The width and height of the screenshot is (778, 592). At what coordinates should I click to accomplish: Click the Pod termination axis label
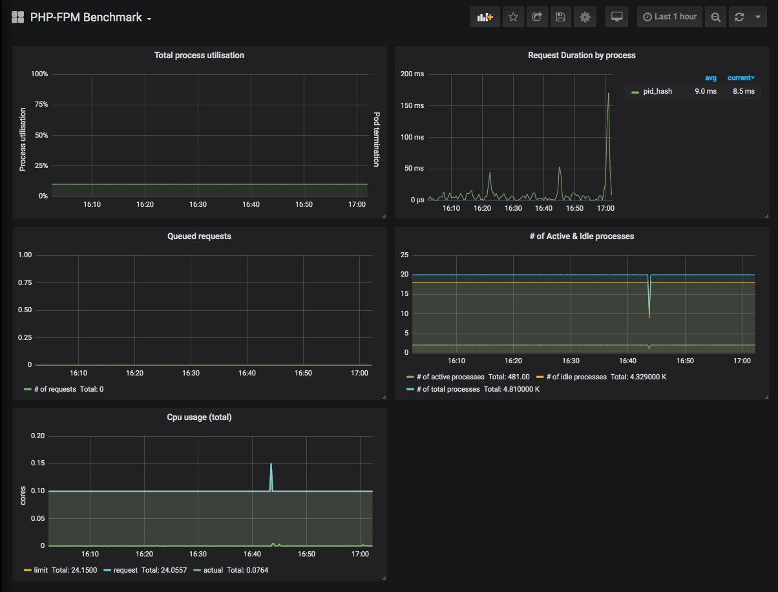[376, 139]
